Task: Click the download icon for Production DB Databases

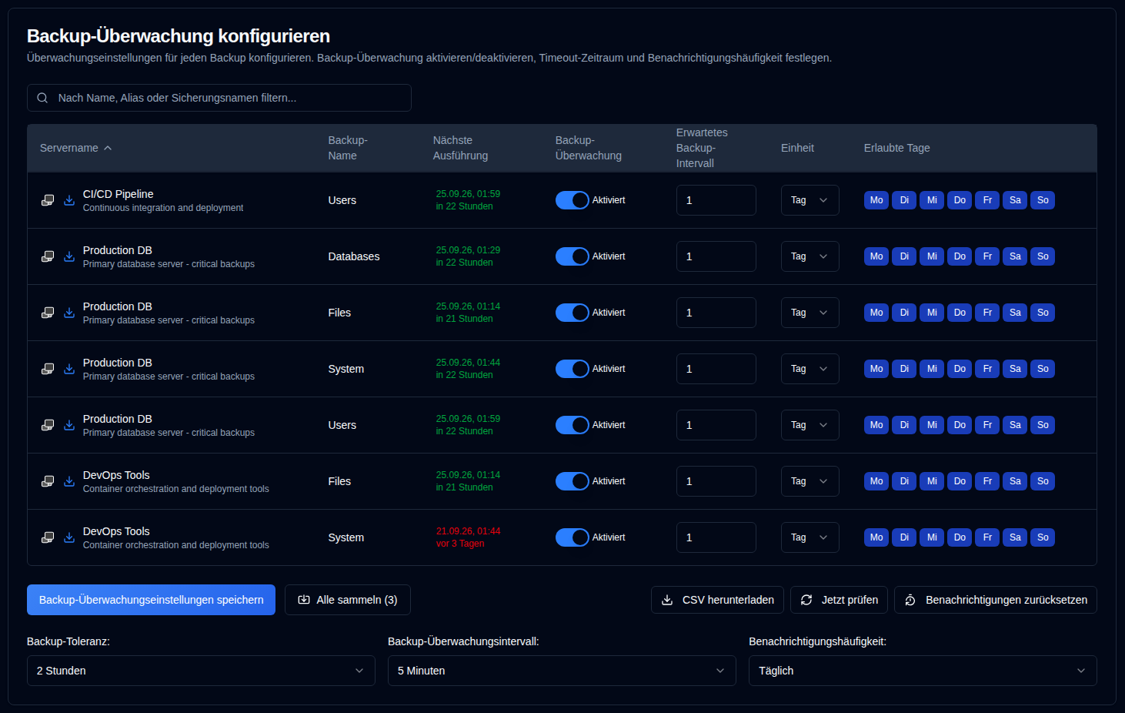Action: coord(69,256)
